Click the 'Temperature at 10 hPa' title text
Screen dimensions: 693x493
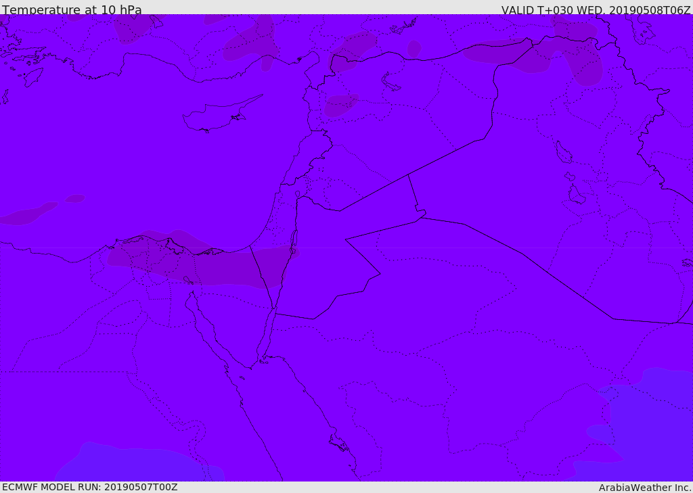pos(72,9)
